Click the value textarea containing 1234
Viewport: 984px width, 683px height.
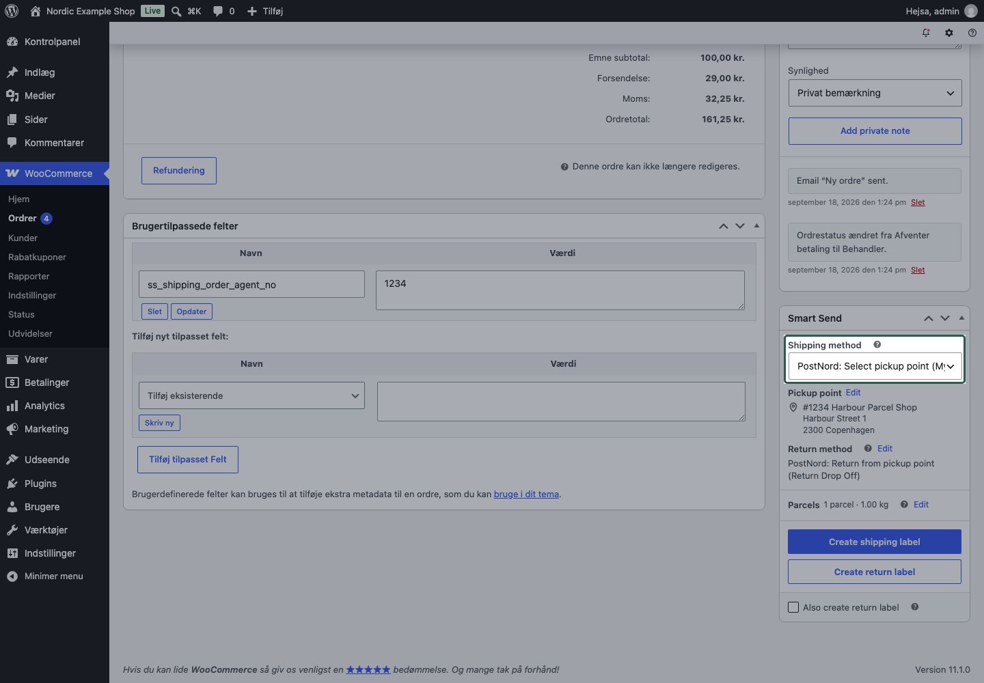coord(560,290)
